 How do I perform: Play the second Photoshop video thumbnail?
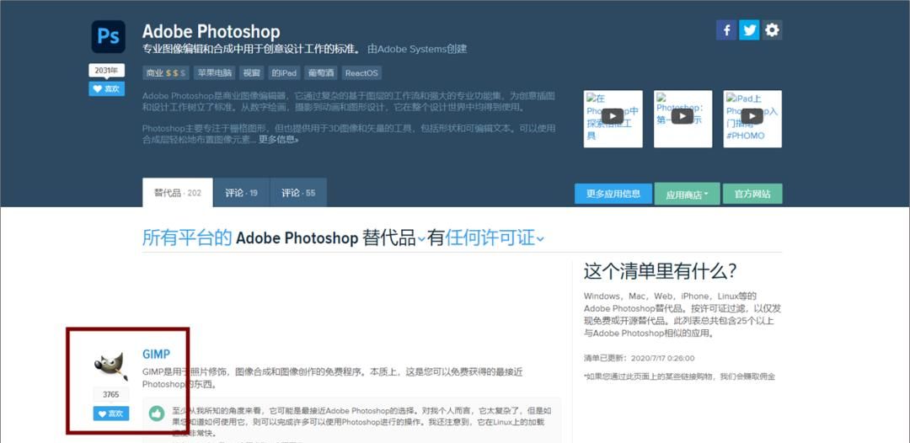[682, 119]
